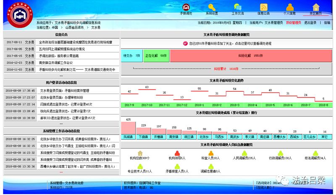Open 信息公告 RSS feed icon
Viewport: 336px width, 195px height.
[264, 7]
